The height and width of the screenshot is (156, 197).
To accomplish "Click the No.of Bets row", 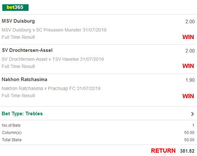I will pos(98,125).
